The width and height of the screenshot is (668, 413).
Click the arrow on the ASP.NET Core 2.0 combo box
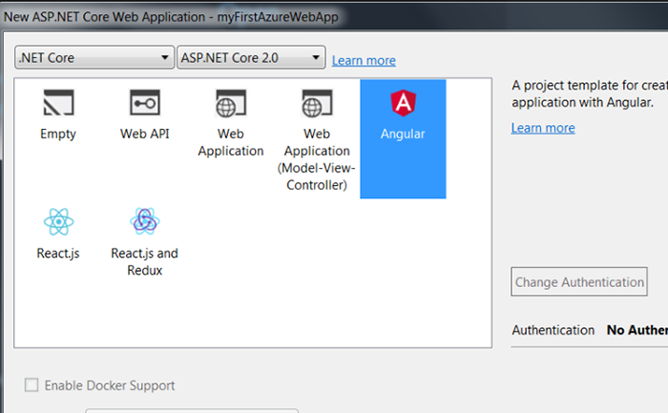tap(316, 57)
